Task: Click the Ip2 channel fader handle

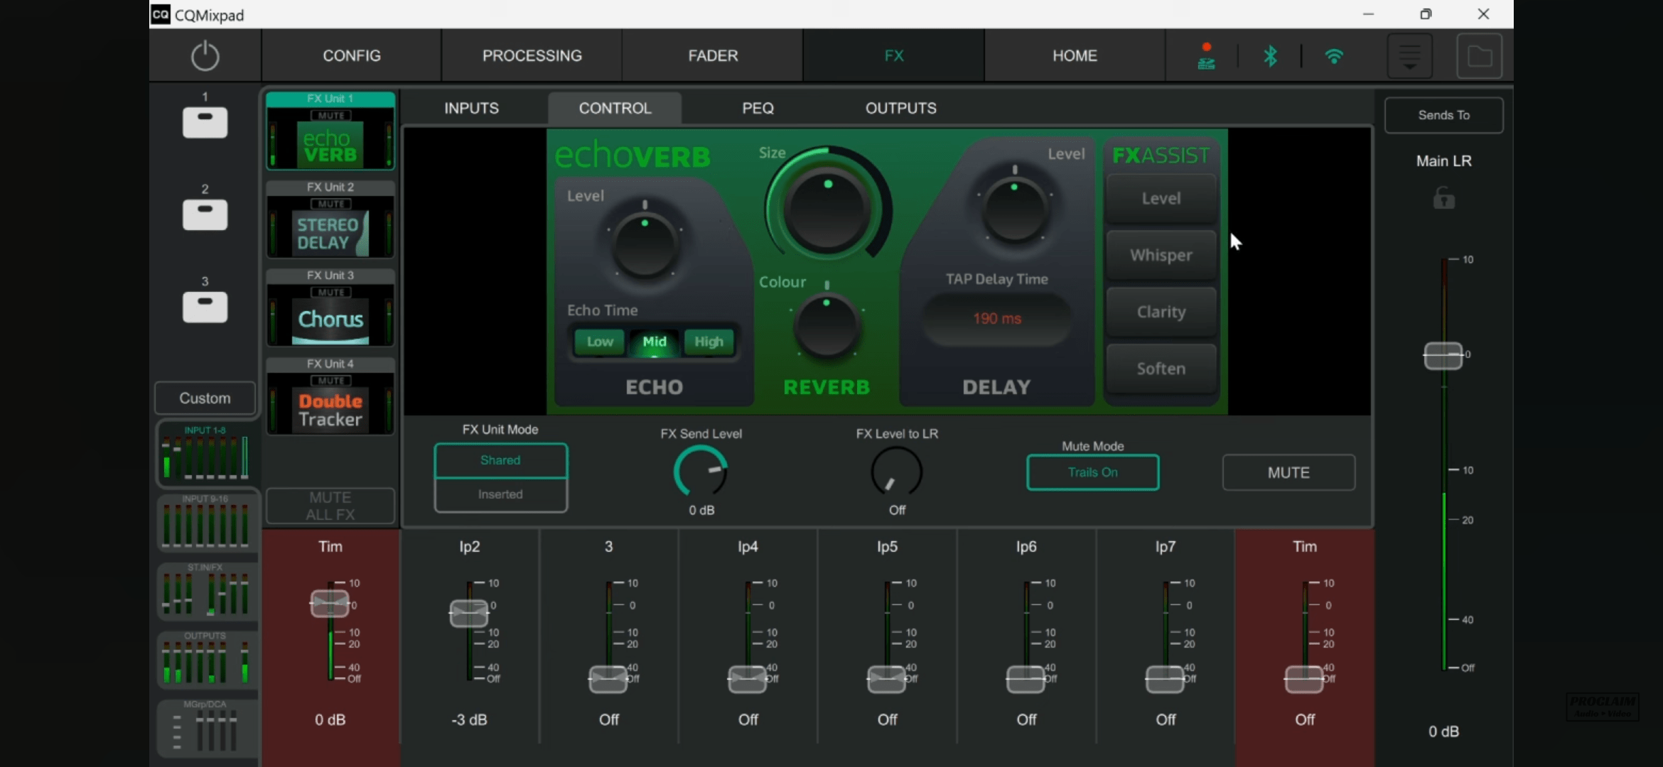Action: click(469, 614)
